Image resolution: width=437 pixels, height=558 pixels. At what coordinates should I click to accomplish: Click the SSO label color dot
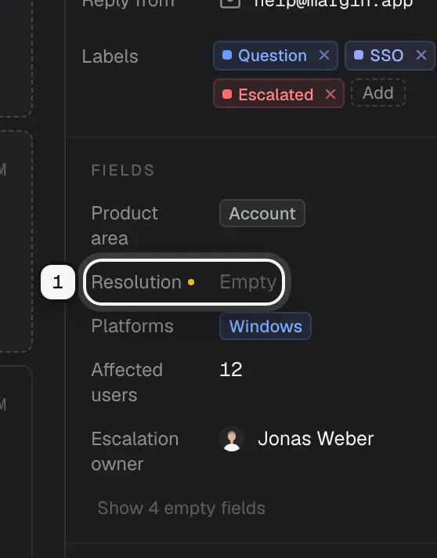coord(359,55)
